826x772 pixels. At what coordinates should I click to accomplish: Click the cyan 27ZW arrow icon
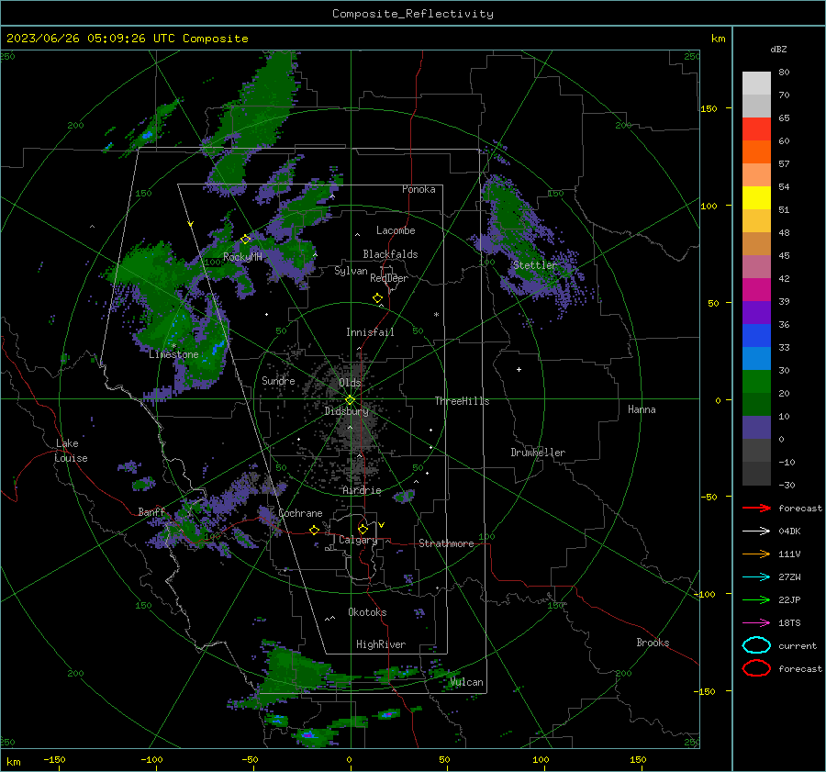pyautogui.click(x=756, y=576)
